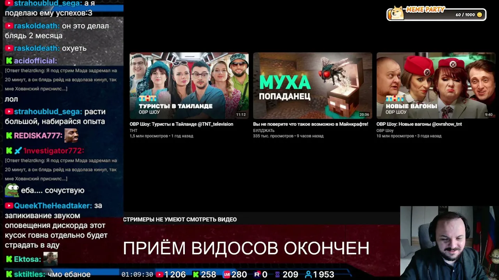The image size is (499, 280).
Task: Click raskoldeath username before 'он это делал'
Action: 37,26
